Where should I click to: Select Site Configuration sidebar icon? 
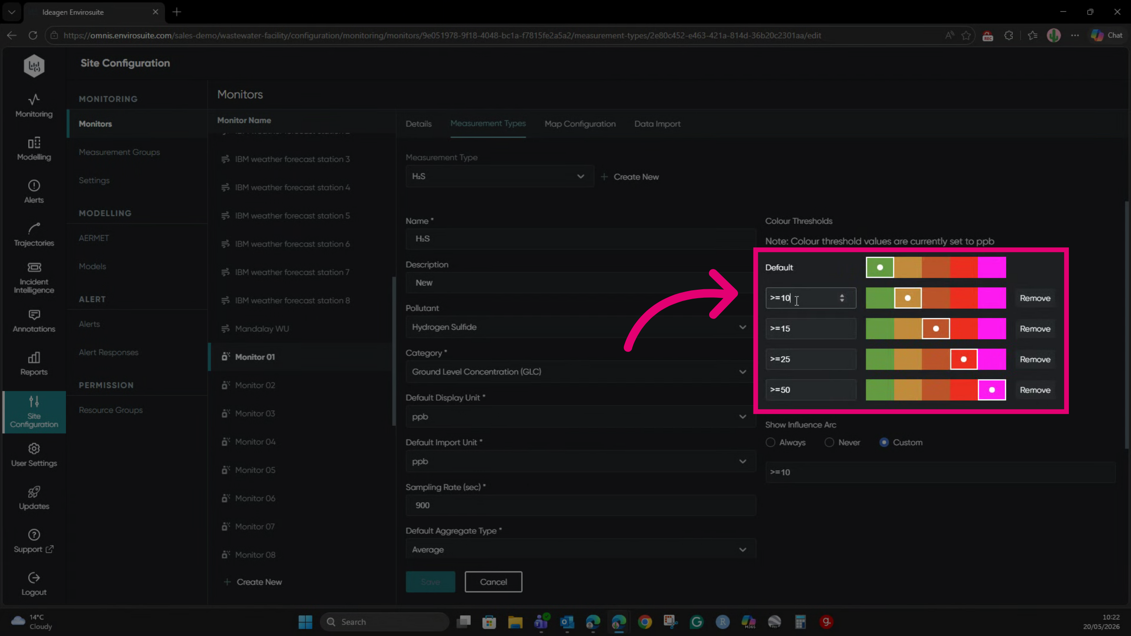(34, 412)
